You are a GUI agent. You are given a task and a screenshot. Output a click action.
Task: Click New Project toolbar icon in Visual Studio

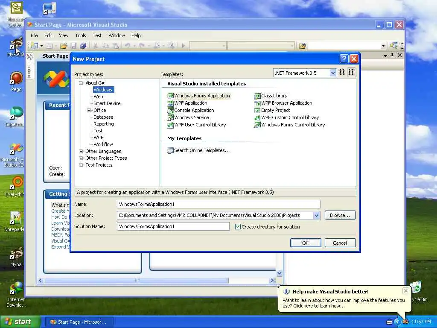[35, 45]
